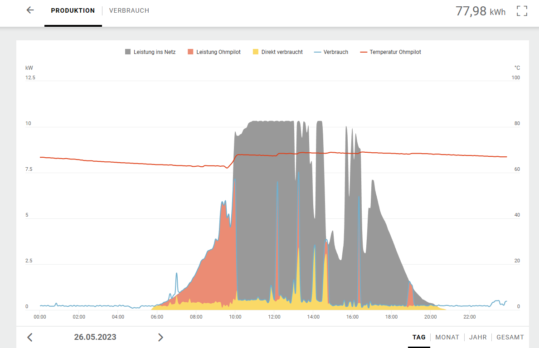Image resolution: width=539 pixels, height=348 pixels.
Task: Go back using the left arrow icon
Action: 30,10
